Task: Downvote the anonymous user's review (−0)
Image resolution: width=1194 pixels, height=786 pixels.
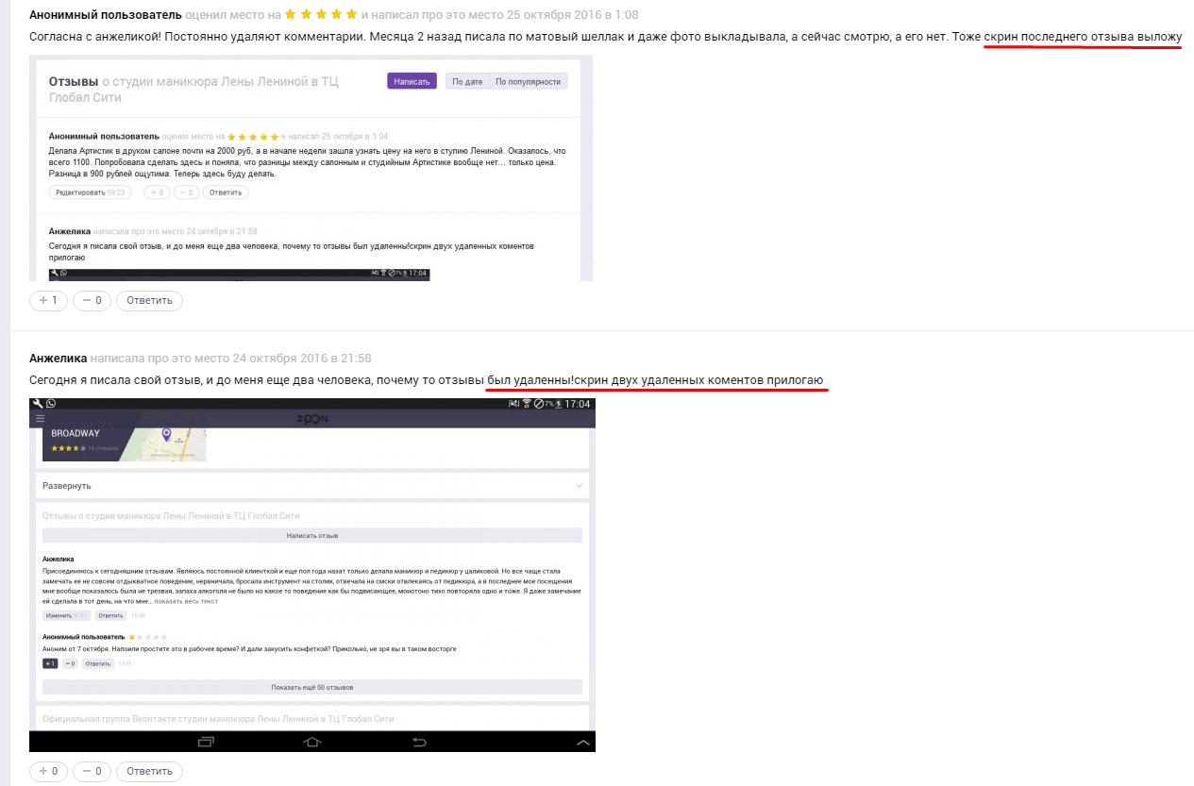Action: tap(92, 300)
